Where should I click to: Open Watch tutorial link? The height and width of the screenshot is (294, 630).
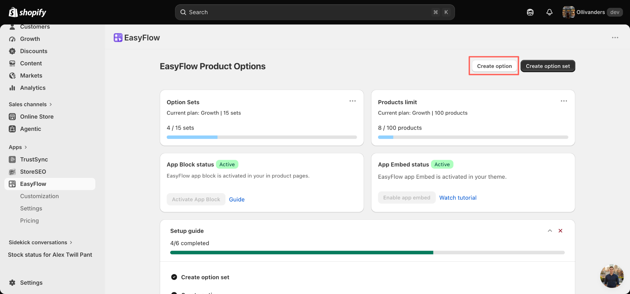click(458, 198)
